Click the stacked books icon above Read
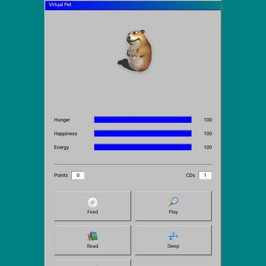The height and width of the screenshot is (266, 266). click(x=93, y=236)
